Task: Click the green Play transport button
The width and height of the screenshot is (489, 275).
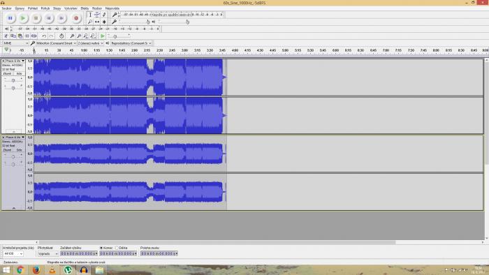Action: [x=23, y=18]
